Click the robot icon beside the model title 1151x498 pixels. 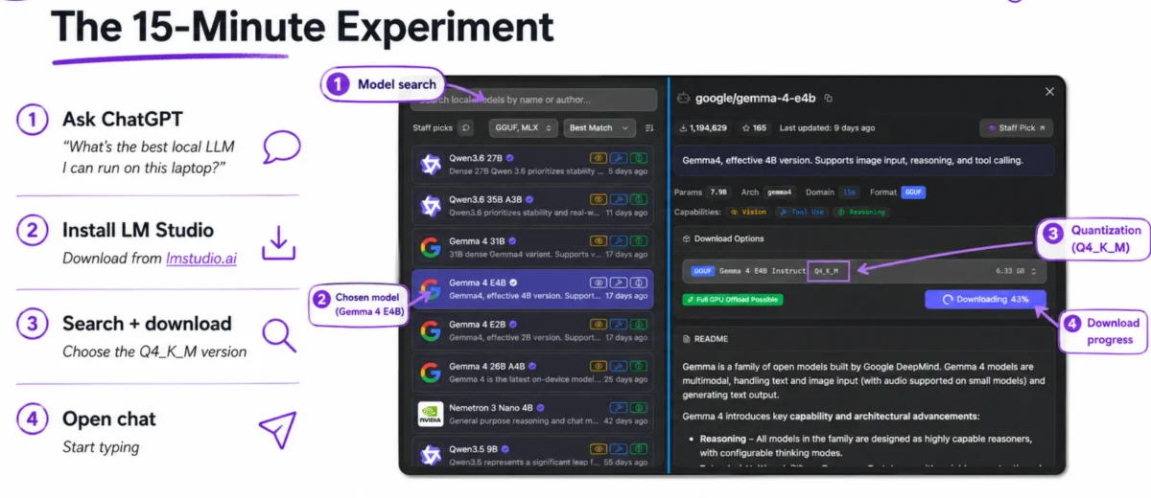click(x=683, y=98)
